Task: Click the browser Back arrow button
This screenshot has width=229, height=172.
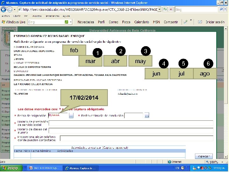Action: 3,10
